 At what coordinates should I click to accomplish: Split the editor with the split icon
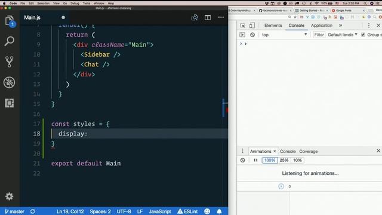pos(208,17)
